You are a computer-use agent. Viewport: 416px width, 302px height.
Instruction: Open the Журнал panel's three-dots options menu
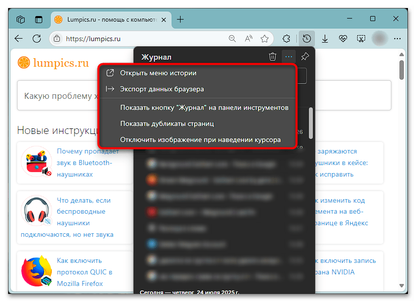tap(288, 57)
